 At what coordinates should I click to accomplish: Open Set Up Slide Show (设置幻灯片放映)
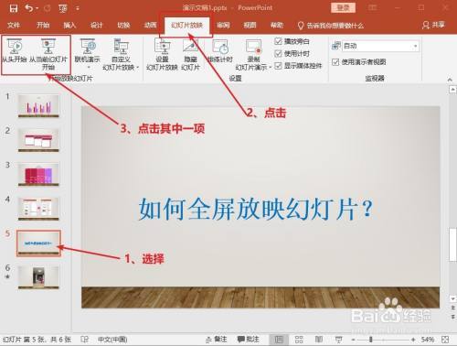point(162,54)
